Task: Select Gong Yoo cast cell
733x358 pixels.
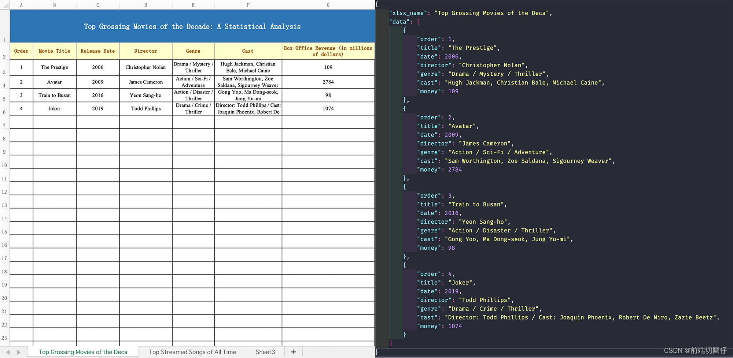Action: [x=248, y=95]
